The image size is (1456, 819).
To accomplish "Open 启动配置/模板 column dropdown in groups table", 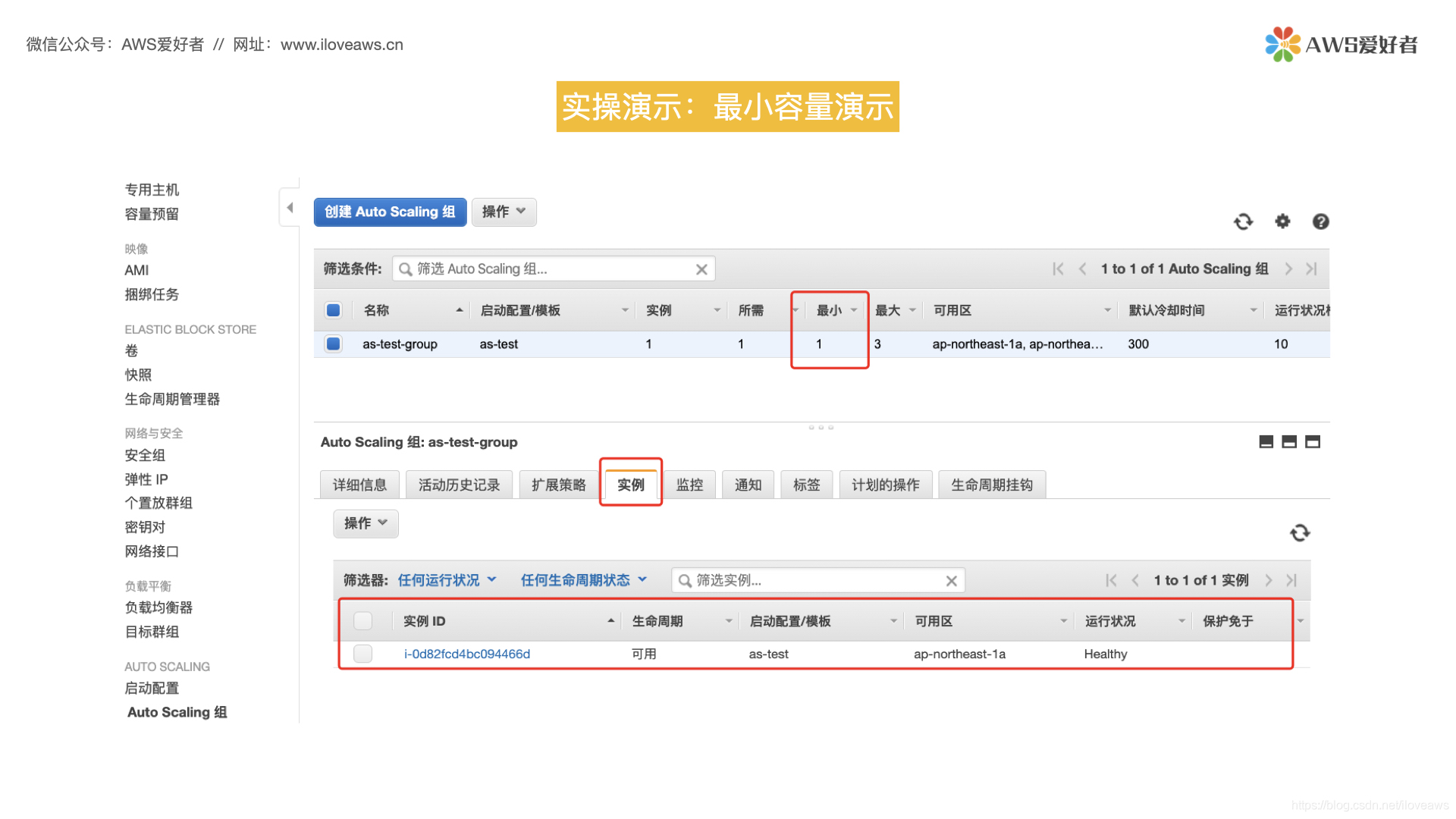I will [625, 310].
